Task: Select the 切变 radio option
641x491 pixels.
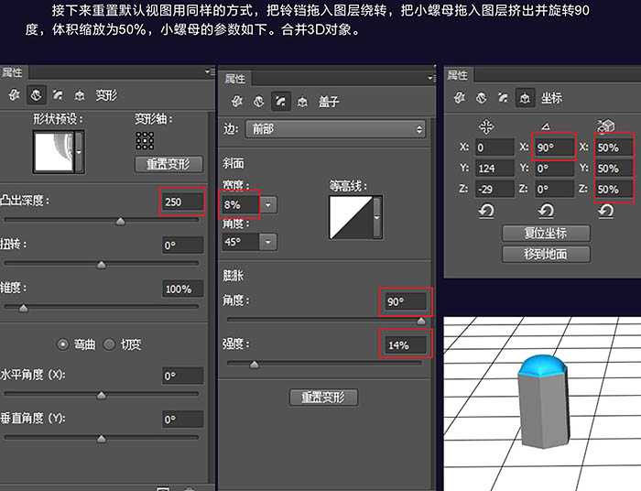Action: (109, 344)
